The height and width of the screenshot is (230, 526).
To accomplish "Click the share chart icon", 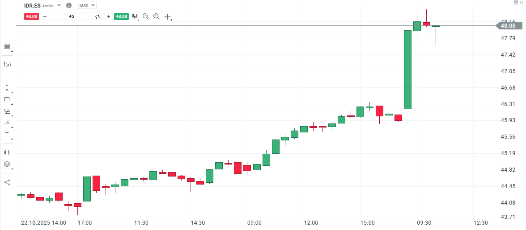I will (x=7, y=182).
